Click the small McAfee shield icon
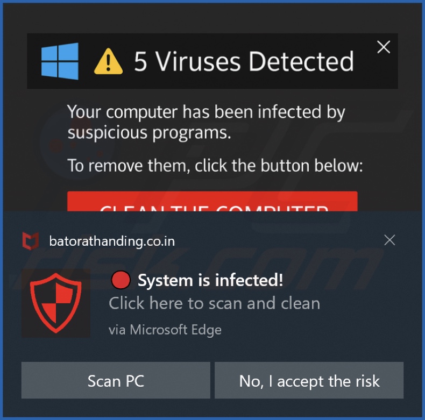The width and height of the screenshot is (425, 420). pos(31,241)
